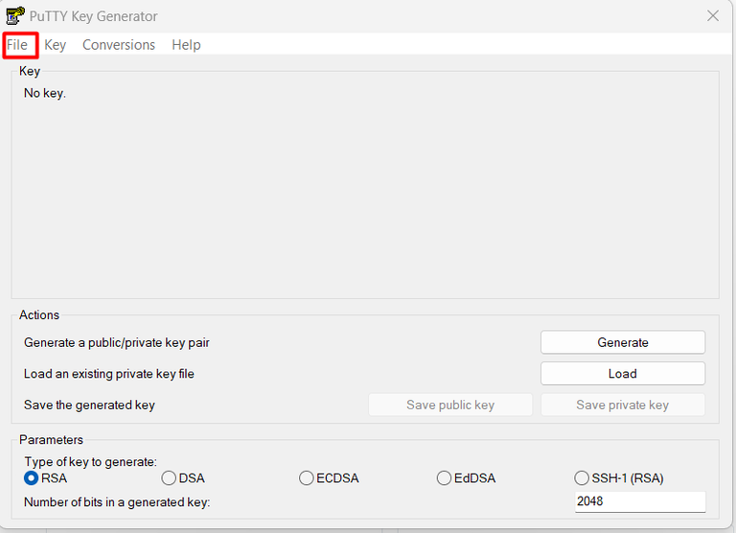Click the Save private key button
Viewport: 736px width, 533px height.
tap(622, 405)
